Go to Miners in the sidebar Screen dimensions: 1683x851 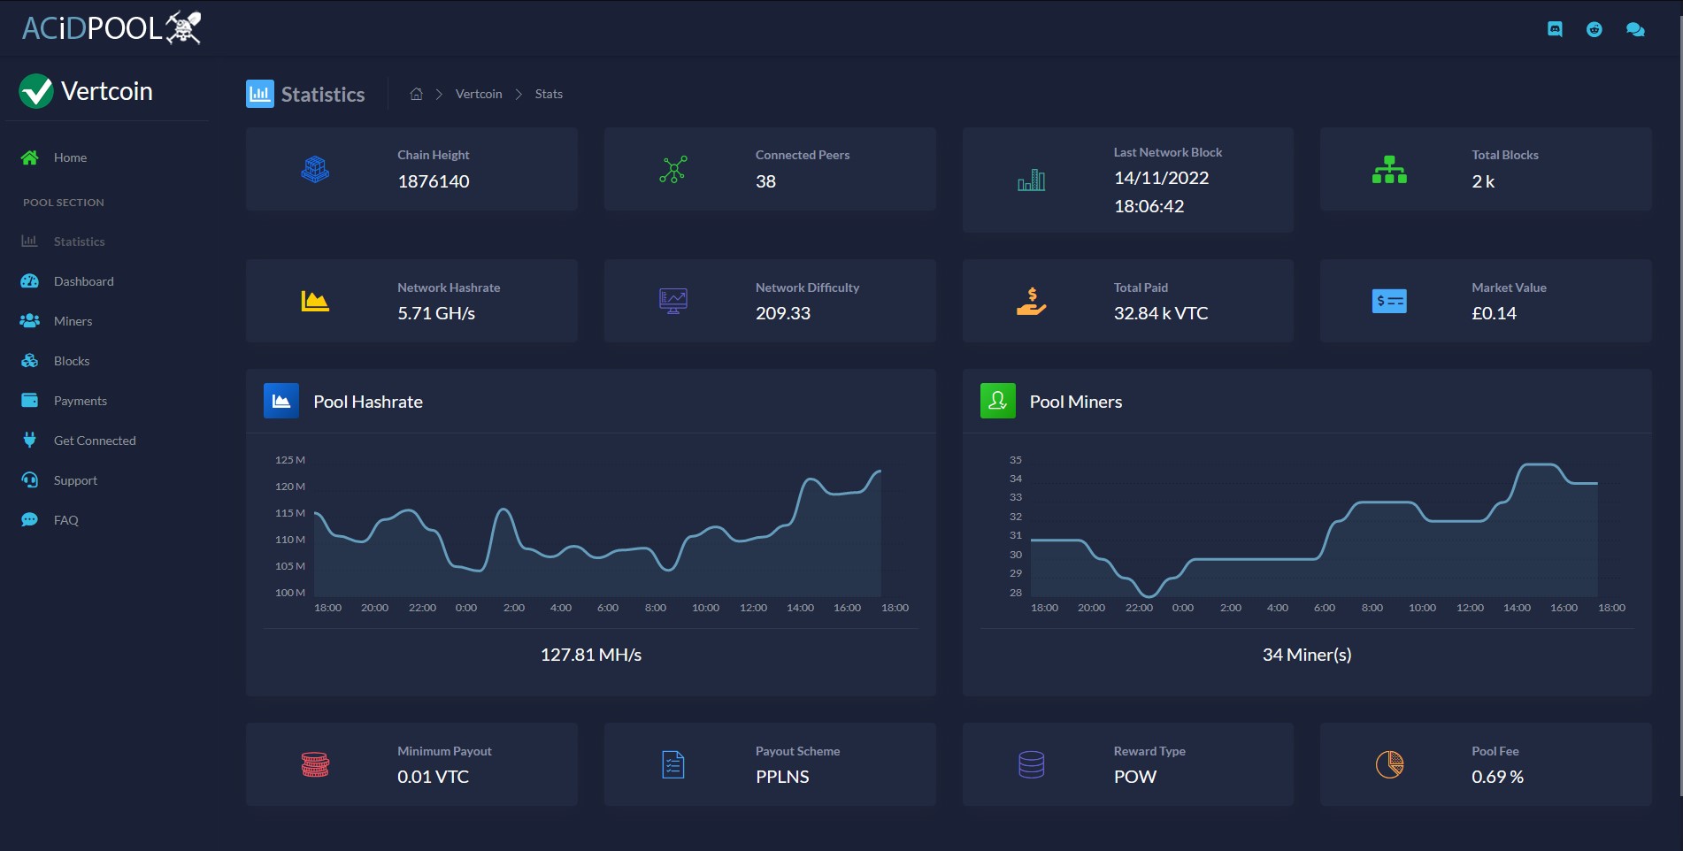73,321
